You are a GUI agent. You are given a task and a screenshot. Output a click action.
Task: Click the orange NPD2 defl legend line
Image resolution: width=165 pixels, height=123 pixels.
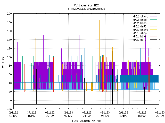154,26
